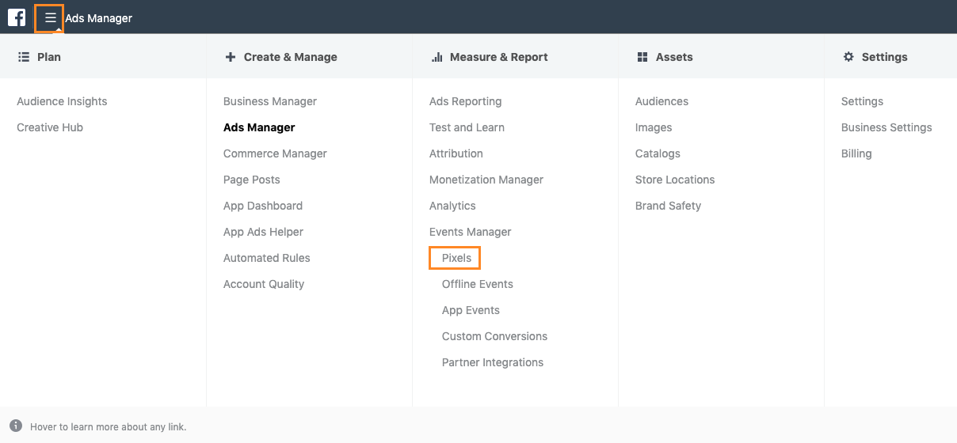Click the info icon in footer
Viewport: 957px width, 443px height.
(16, 426)
